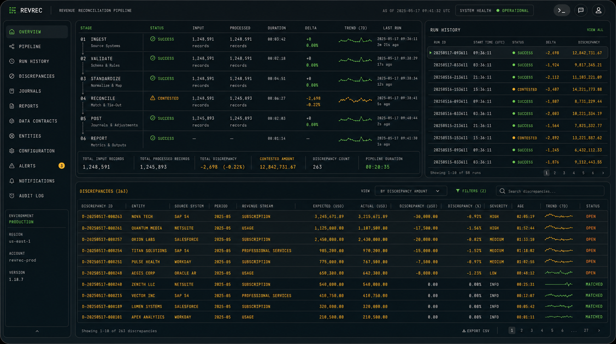The image size is (616, 344).
Task: Click the Audit Log clock icon
Action: [12, 196]
